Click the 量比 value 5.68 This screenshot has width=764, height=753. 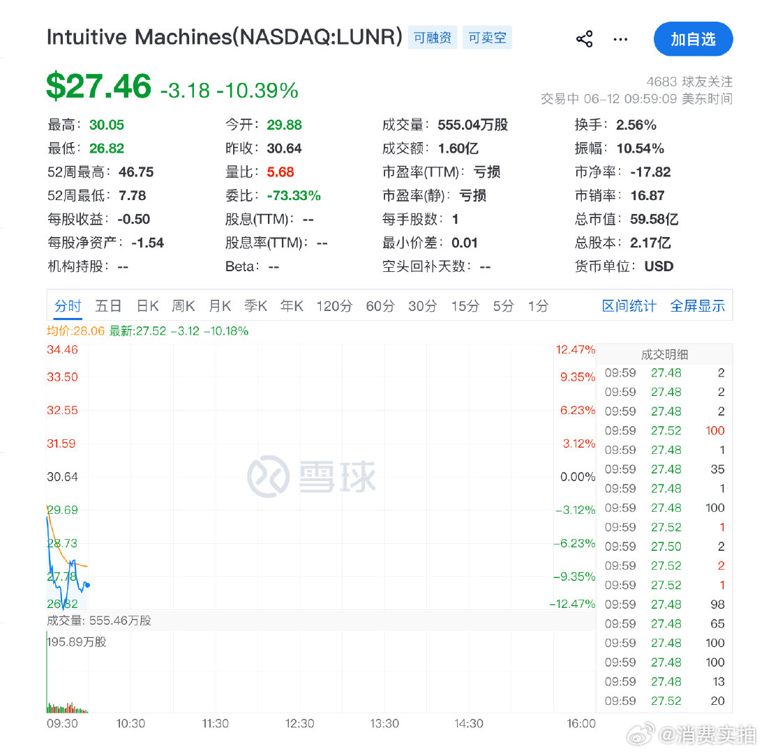(x=280, y=172)
